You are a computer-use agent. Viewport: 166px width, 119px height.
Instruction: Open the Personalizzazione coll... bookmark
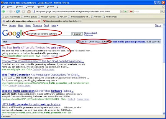pyautogui.click(x=79, y=17)
